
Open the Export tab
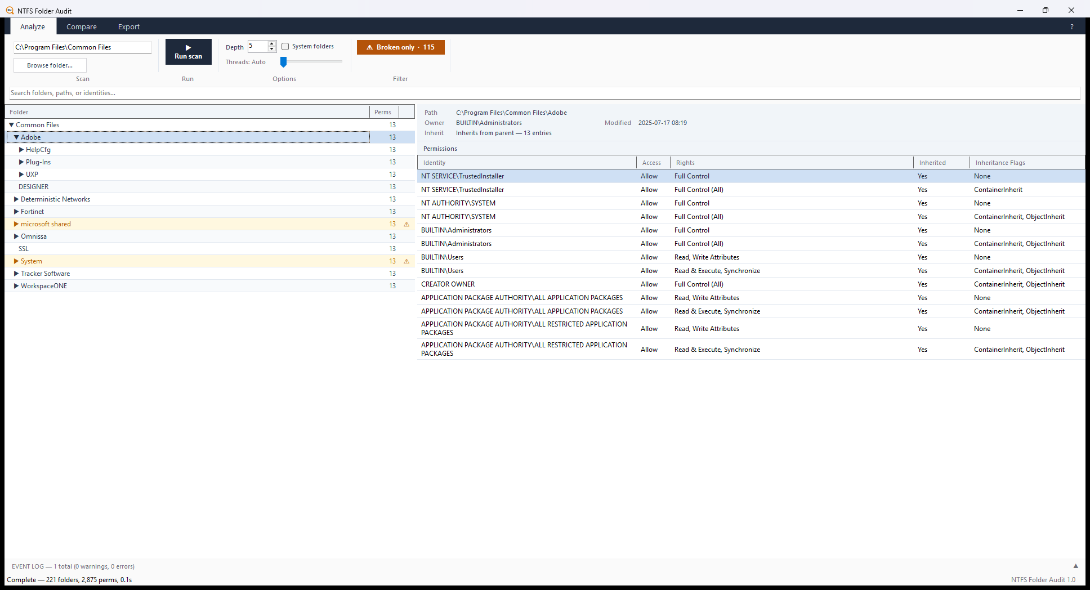(x=129, y=26)
